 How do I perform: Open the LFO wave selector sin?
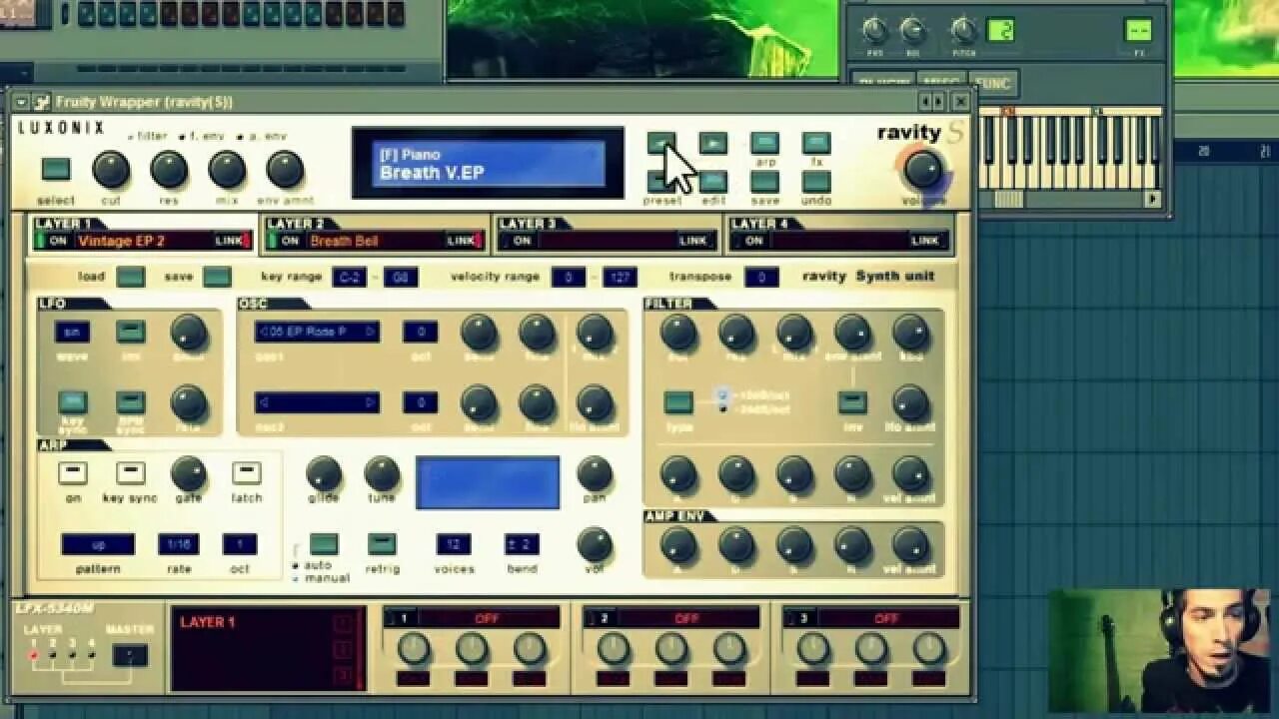(x=72, y=332)
